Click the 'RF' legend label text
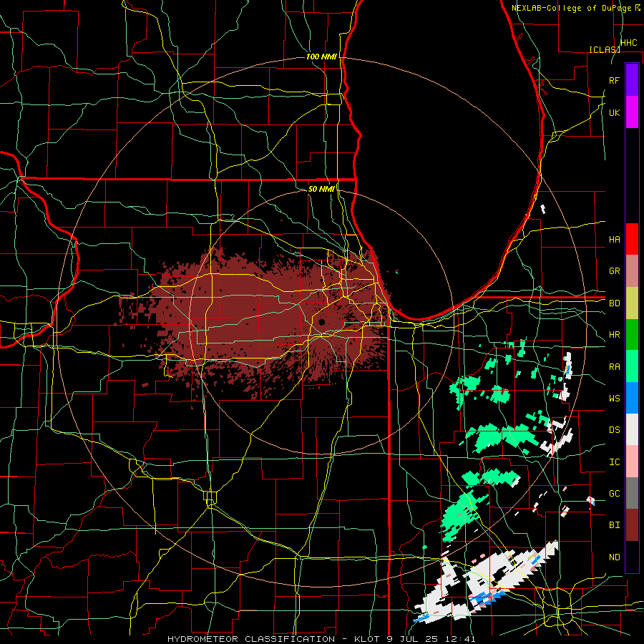The height and width of the screenshot is (644, 644). click(x=614, y=80)
